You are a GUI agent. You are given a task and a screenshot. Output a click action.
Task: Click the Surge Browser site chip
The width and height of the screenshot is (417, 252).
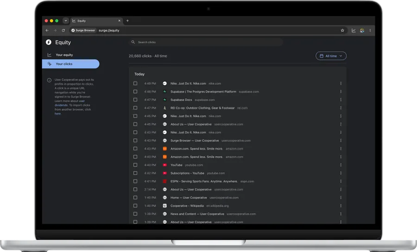point(83,31)
